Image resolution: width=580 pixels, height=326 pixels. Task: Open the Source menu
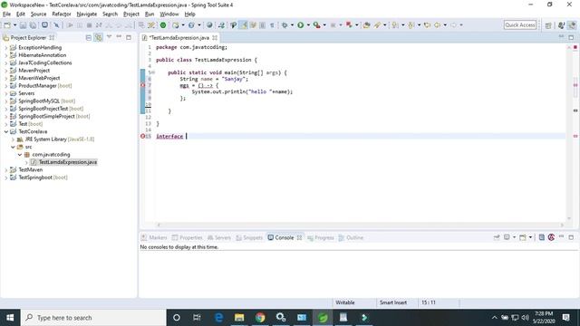[38, 14]
